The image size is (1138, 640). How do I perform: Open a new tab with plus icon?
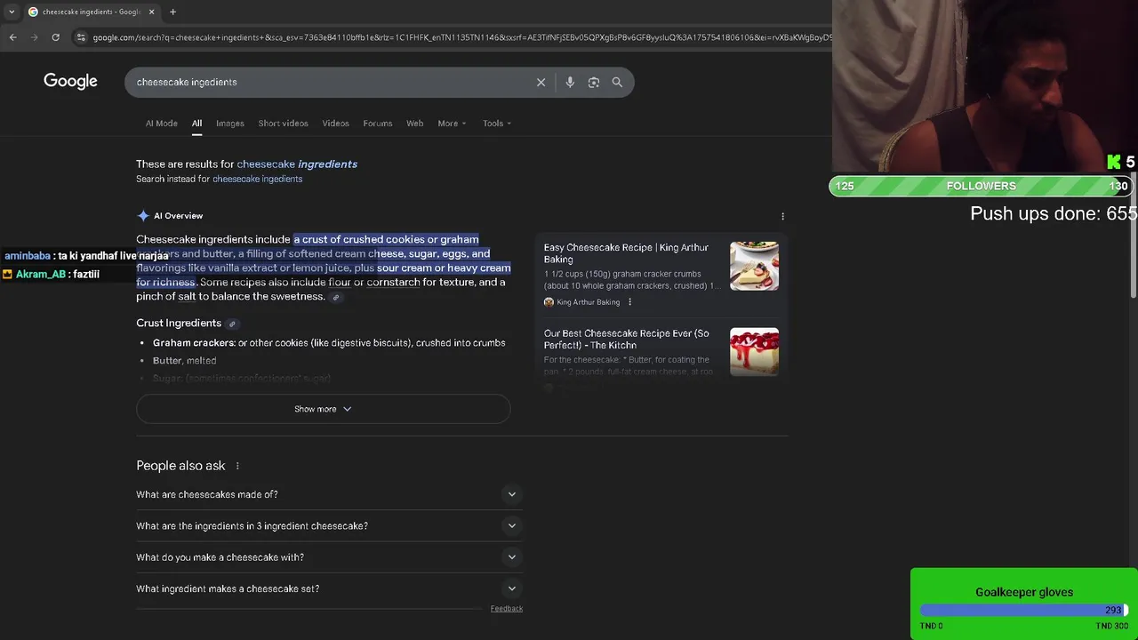click(172, 12)
